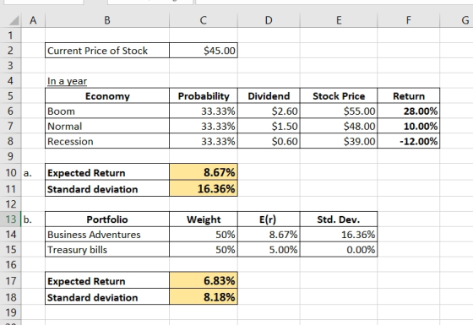Image resolution: width=473 pixels, height=325 pixels.
Task: Click the $0.60 dividend cell
Action: pos(269,141)
